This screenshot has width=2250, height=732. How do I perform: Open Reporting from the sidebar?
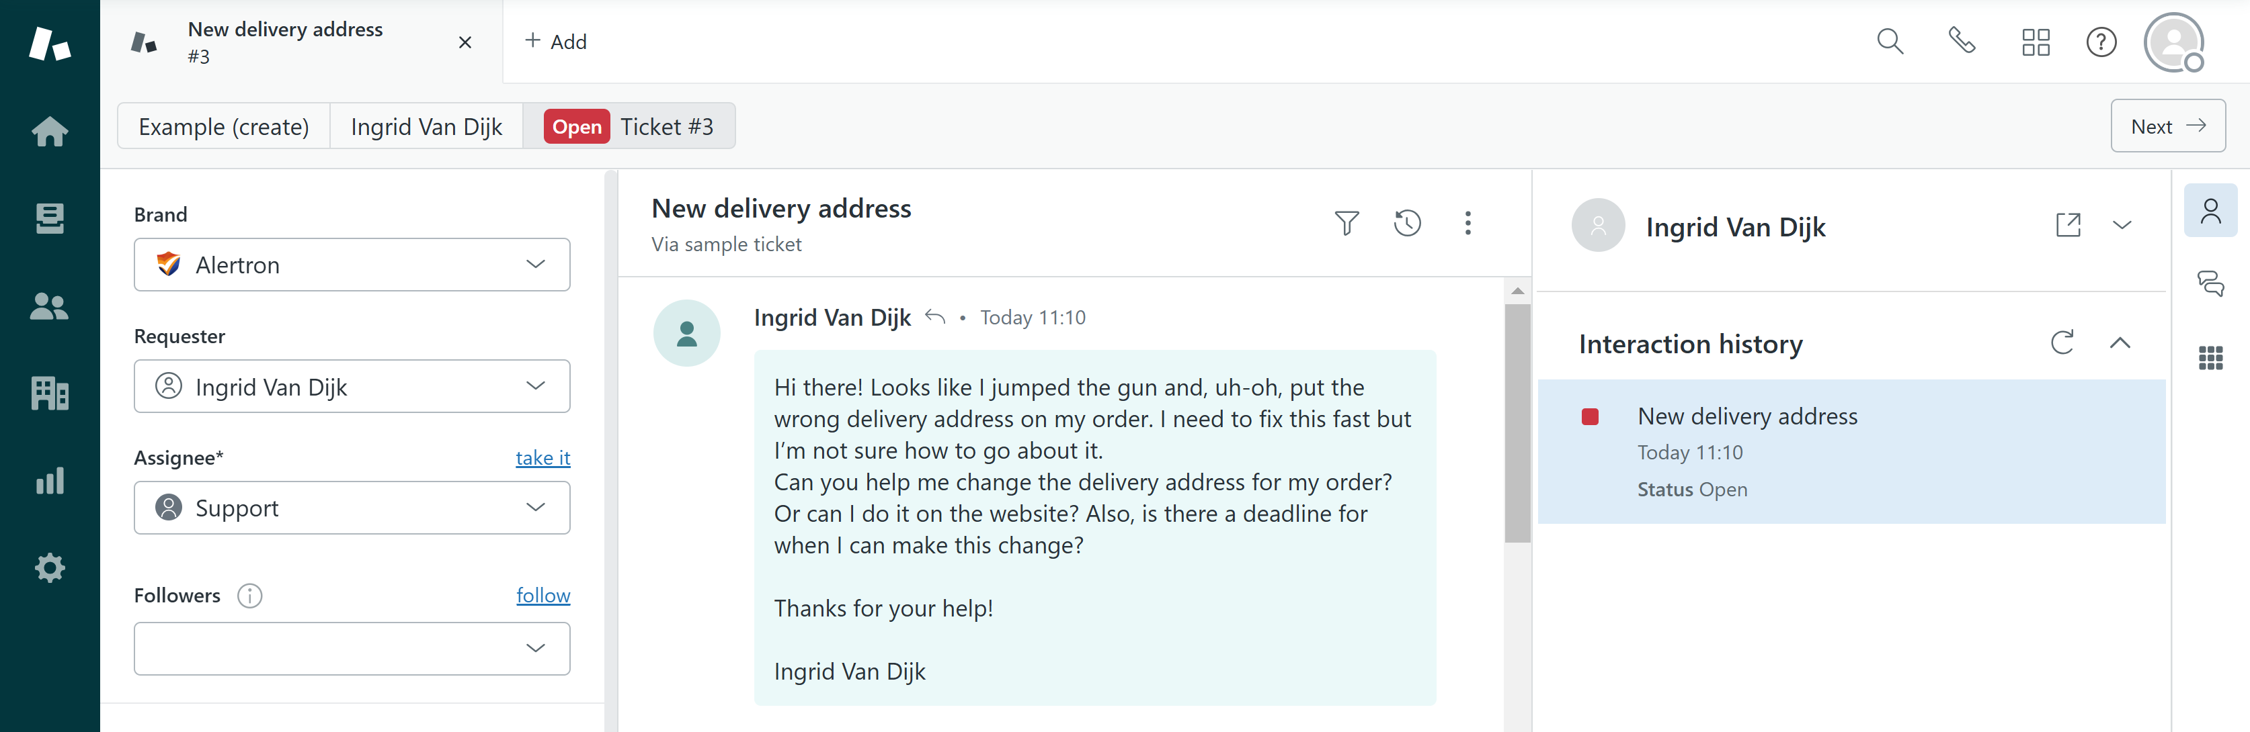point(50,480)
